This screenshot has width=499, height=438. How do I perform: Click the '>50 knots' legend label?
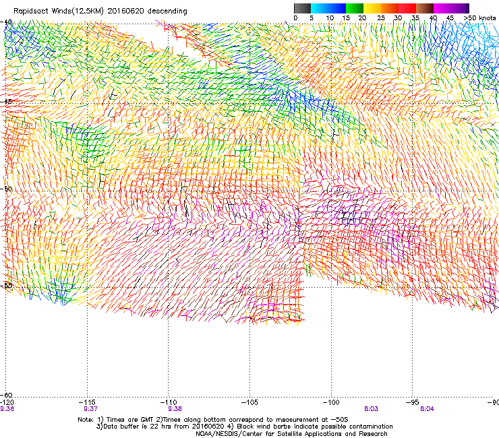[480, 18]
